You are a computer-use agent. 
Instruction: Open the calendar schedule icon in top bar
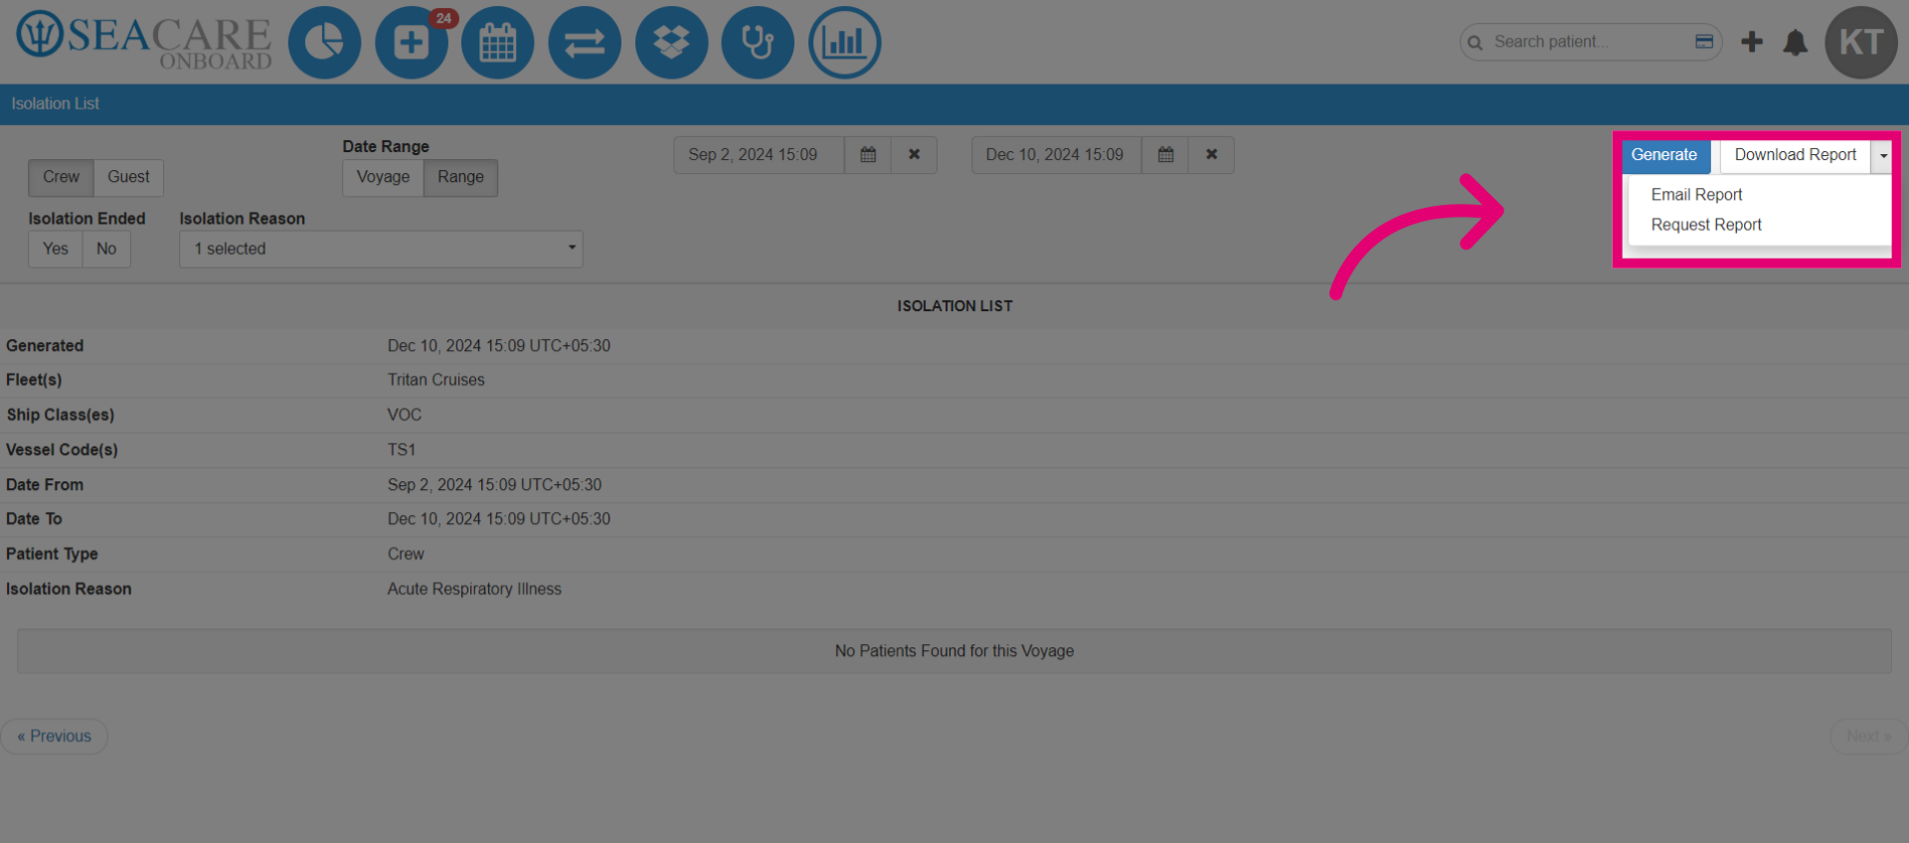[x=498, y=43]
